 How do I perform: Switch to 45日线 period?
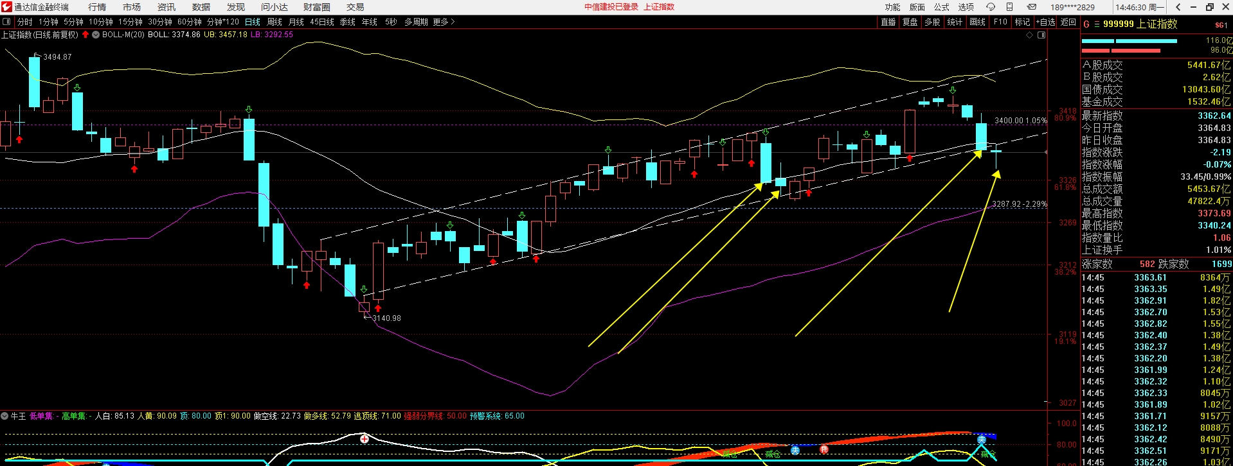(322, 22)
